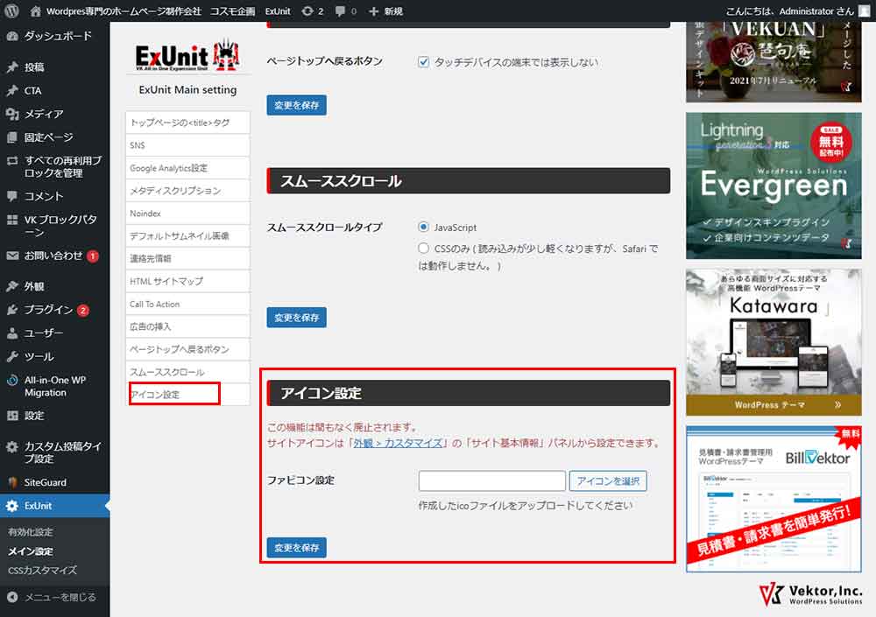Open the 新規 (New) admin bar dropdown
The width and height of the screenshot is (876, 617).
(385, 11)
